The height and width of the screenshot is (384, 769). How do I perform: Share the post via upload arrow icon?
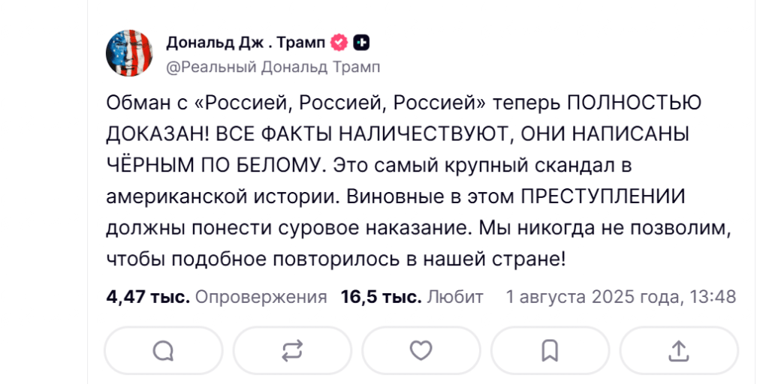679,351
